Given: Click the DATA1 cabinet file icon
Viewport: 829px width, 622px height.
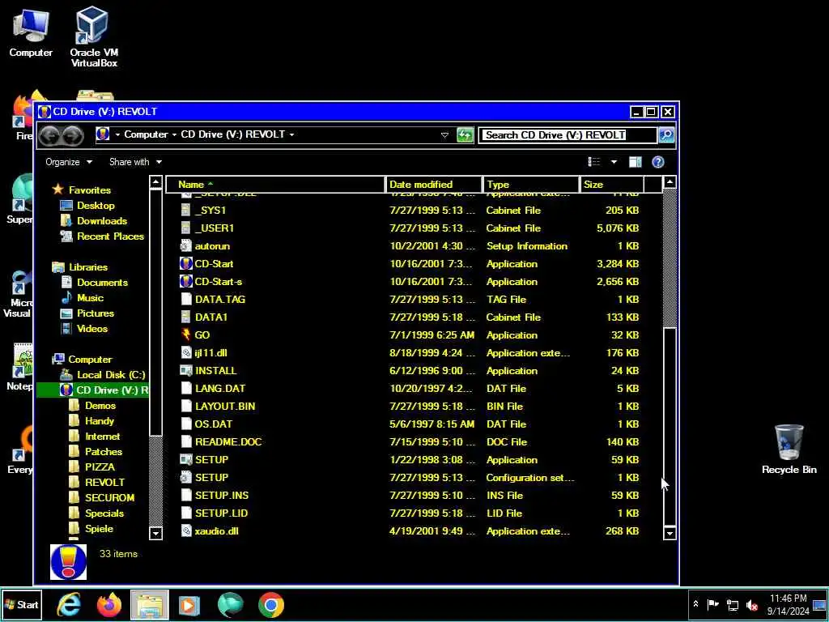Looking at the screenshot, I should 185,317.
